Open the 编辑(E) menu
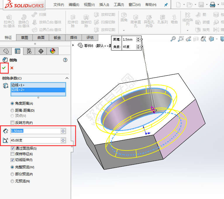224x199 pixels. [74, 5]
